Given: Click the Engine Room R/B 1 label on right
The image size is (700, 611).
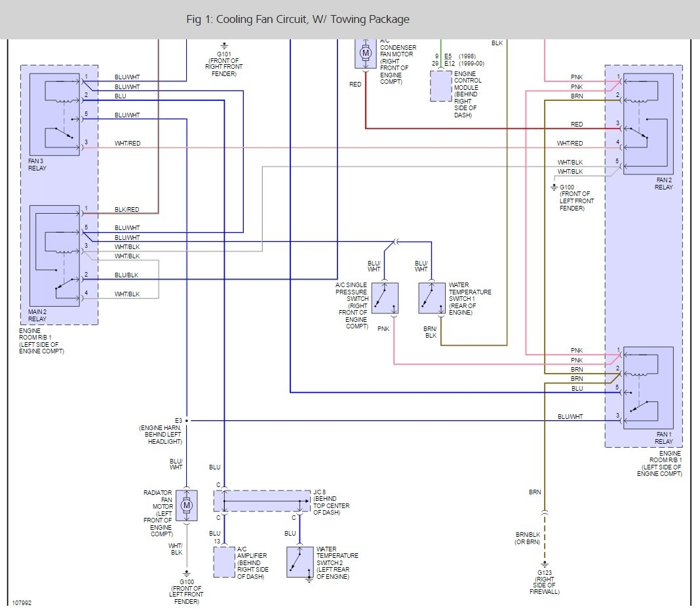Looking at the screenshot, I should click(x=659, y=463).
